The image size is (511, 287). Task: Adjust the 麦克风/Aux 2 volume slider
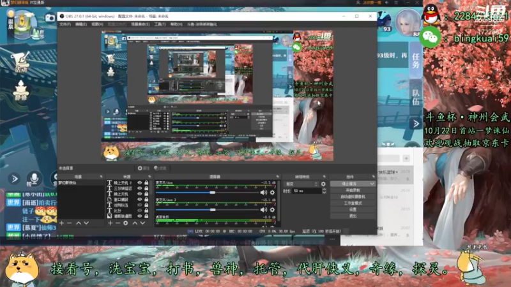click(207, 210)
